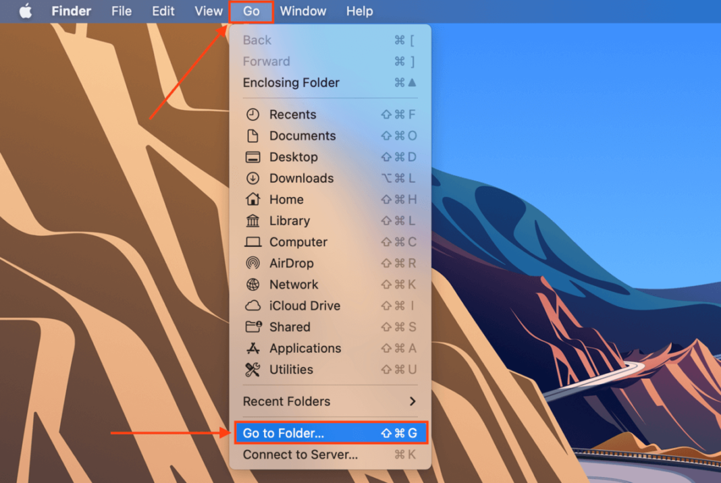Screen dimensions: 721x483
Task: Open the Shared folder entry
Action: tap(290, 327)
